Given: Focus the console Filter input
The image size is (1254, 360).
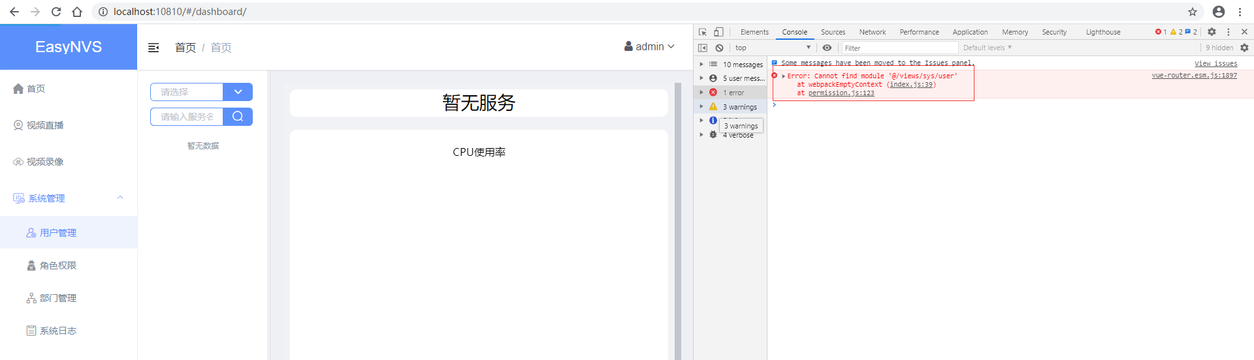Looking at the screenshot, I should click(x=899, y=48).
